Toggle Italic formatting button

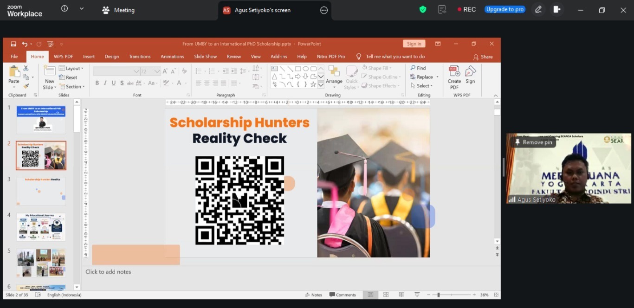pyautogui.click(x=105, y=83)
